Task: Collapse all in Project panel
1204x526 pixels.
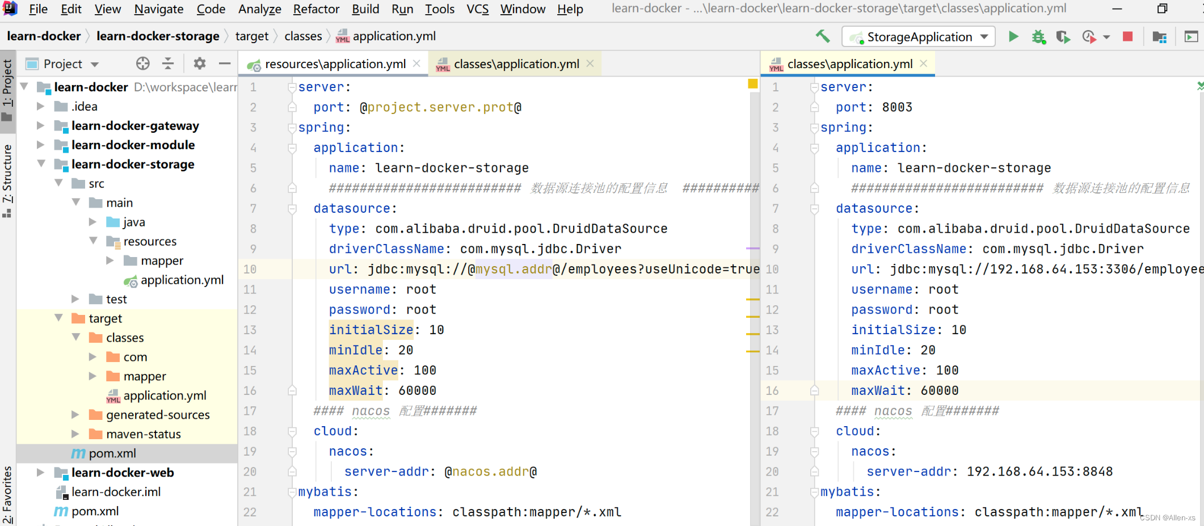Action: coord(168,64)
